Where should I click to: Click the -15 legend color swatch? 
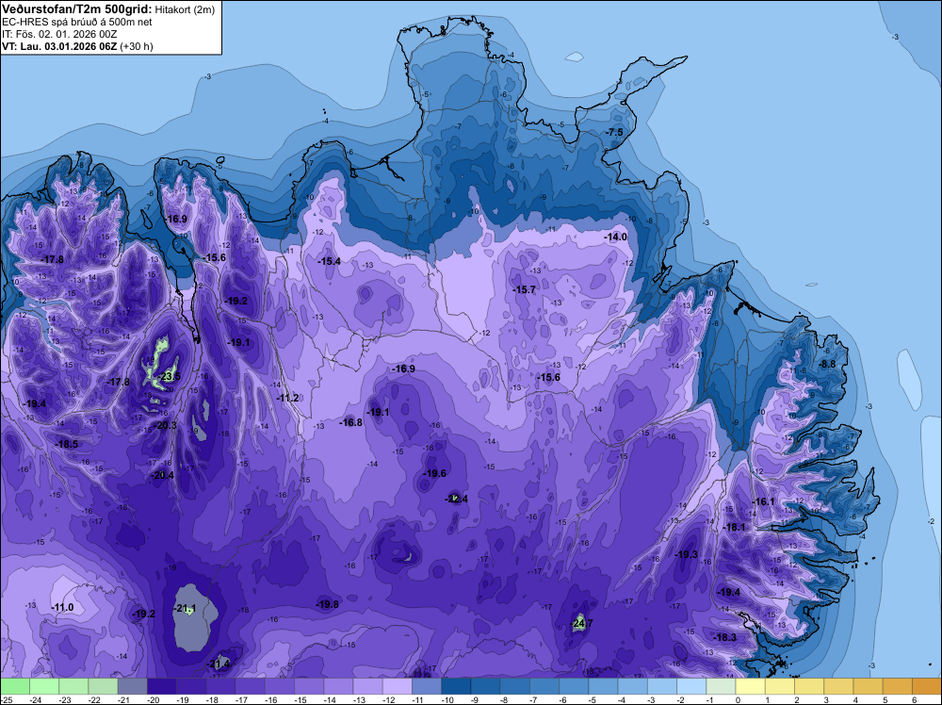[309, 686]
